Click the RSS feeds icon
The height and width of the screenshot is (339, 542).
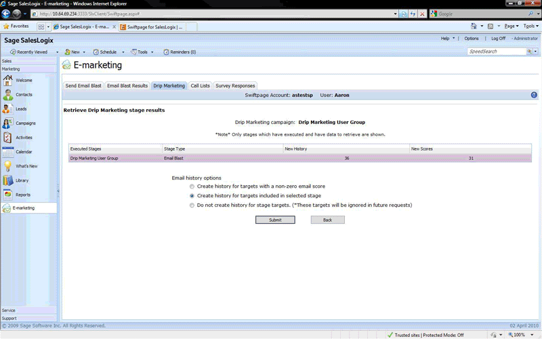(x=490, y=26)
